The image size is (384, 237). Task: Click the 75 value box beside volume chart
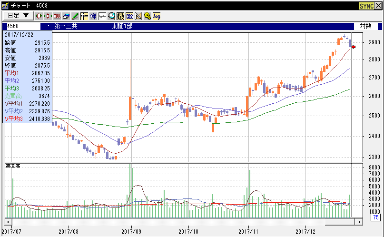pos(375,217)
